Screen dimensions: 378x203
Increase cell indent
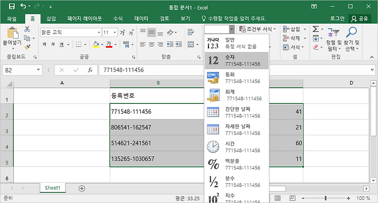tap(178, 44)
